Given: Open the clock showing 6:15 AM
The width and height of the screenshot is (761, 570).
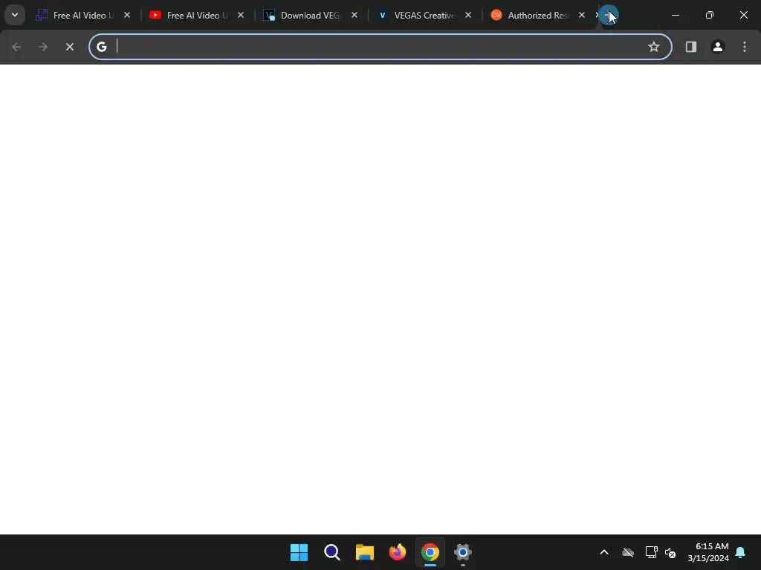Looking at the screenshot, I should click(x=708, y=552).
